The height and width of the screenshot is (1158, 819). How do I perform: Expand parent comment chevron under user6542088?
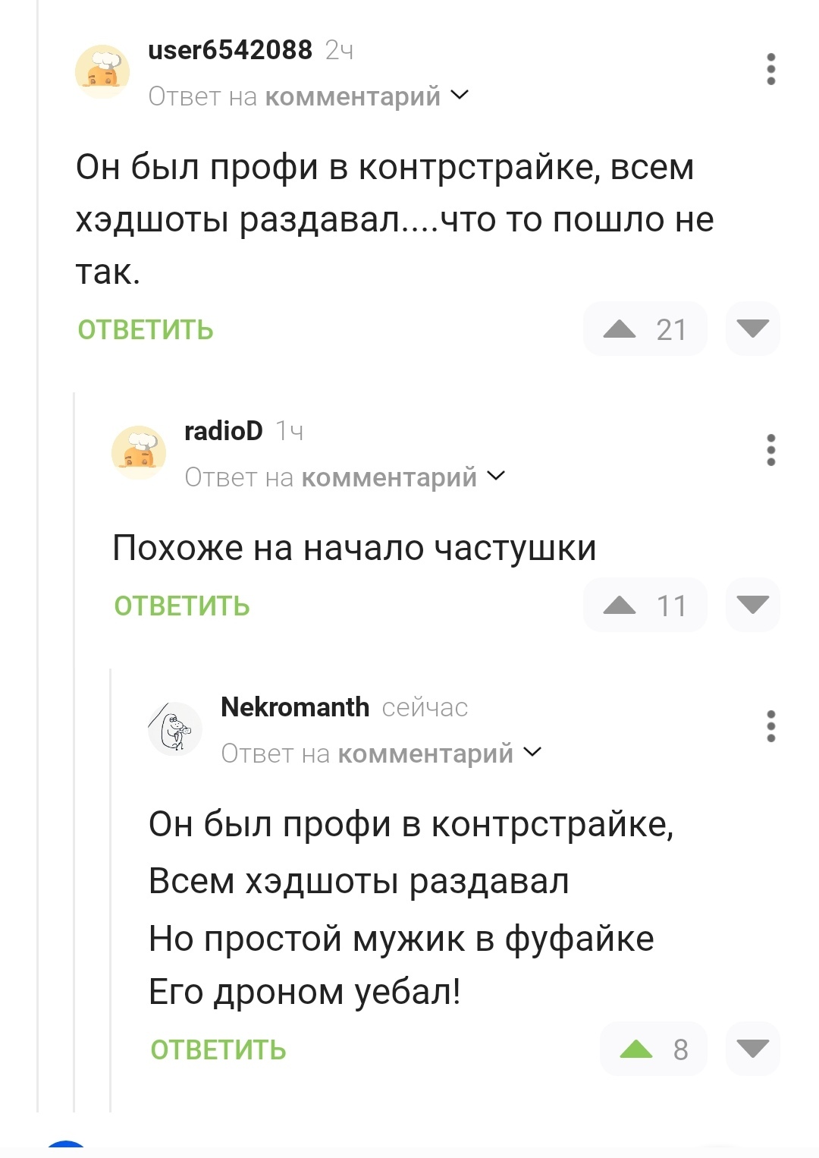[460, 96]
